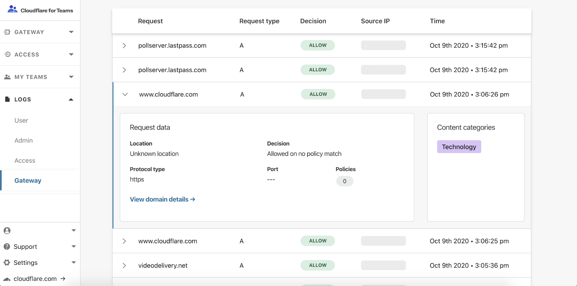
Task: Click redacted Source IP on videodelivery.net row
Action: click(383, 265)
